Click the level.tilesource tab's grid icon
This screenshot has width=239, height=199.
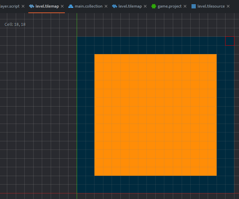[194, 6]
